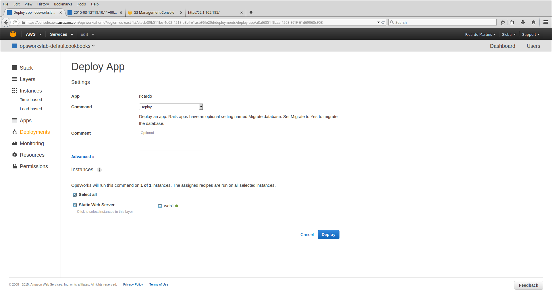Open the Monitoring chart icon

tap(15, 143)
